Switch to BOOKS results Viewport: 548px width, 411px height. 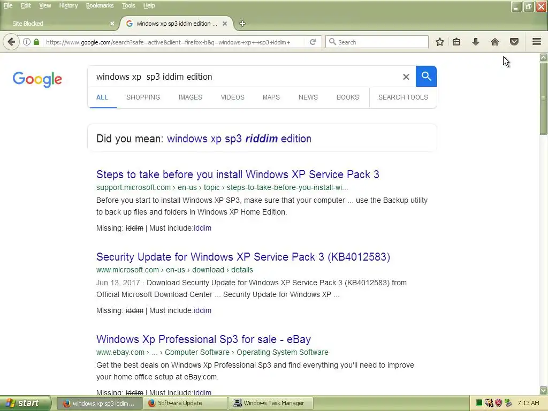[348, 97]
